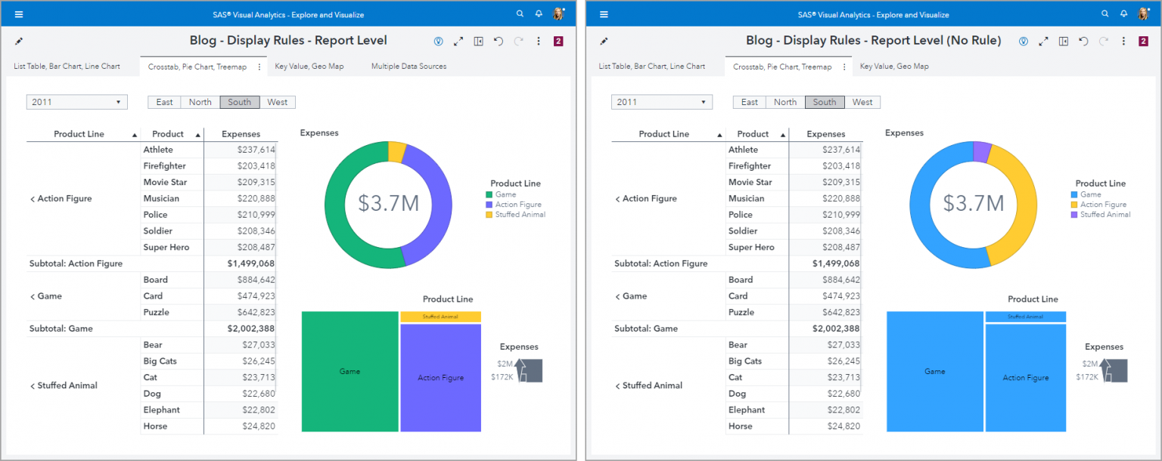Click maroon '2' badge in right No Rule window
Image resolution: width=1162 pixels, height=461 pixels.
[x=1143, y=41]
